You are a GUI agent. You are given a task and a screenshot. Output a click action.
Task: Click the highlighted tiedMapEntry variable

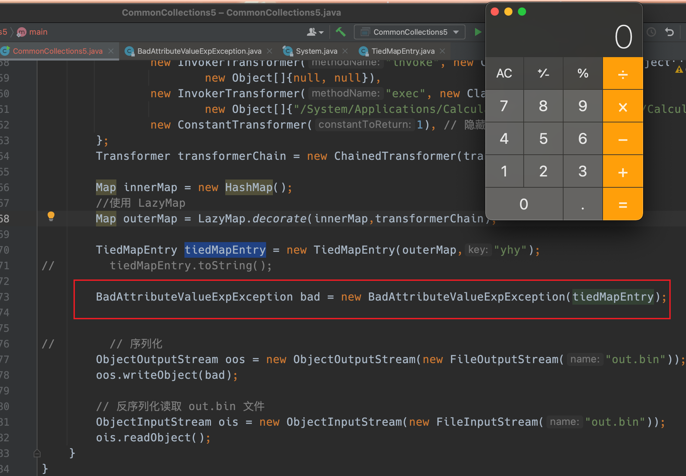click(225, 250)
